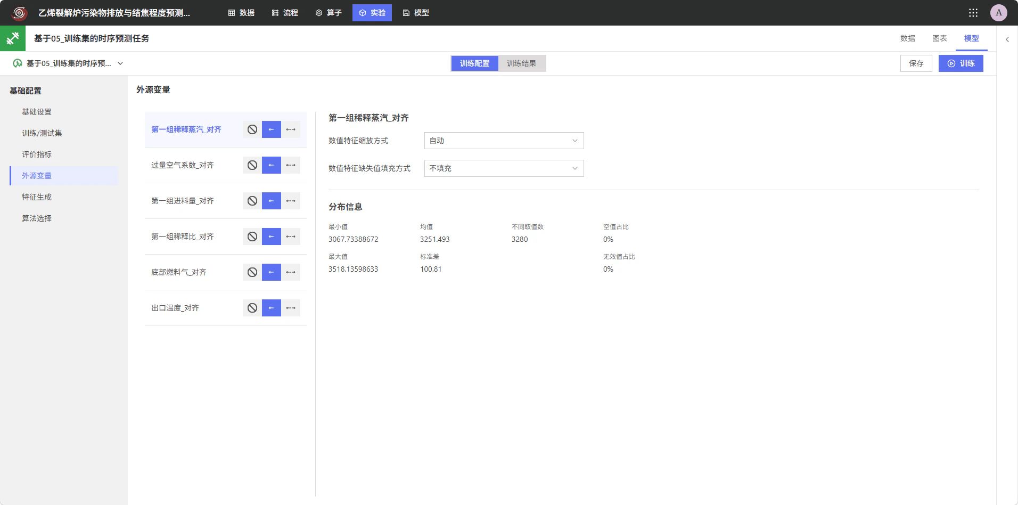Select left arrow mode for 底部燃料气_对齐
Screen dimensions: 1018x505
tap(272, 272)
